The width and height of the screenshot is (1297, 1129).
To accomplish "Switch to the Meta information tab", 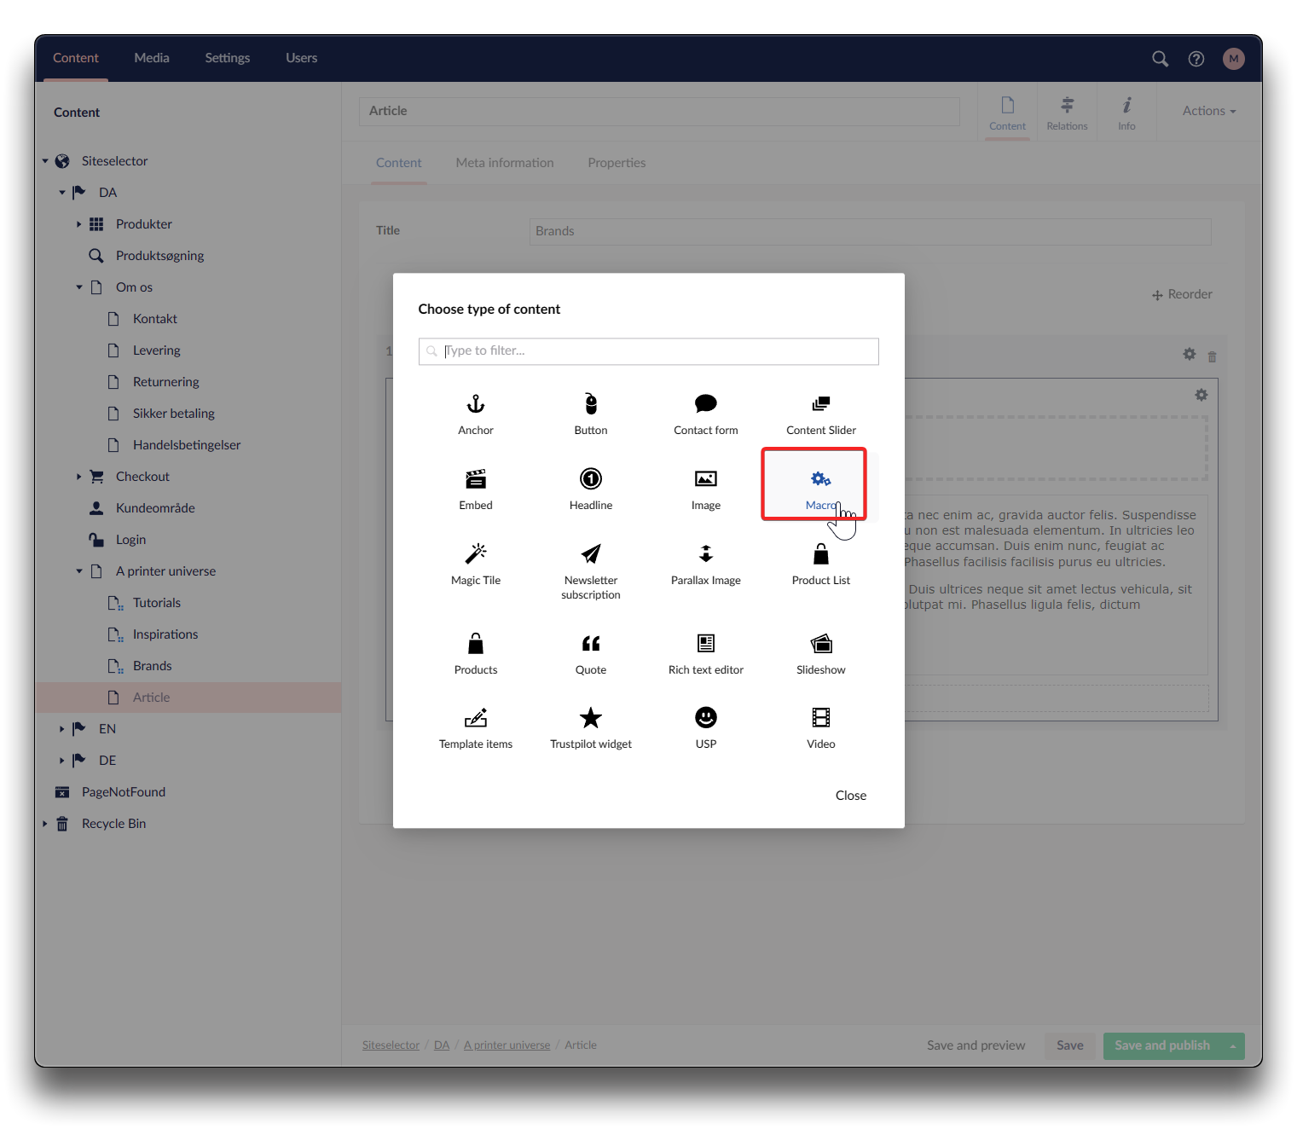I will pyautogui.click(x=505, y=163).
